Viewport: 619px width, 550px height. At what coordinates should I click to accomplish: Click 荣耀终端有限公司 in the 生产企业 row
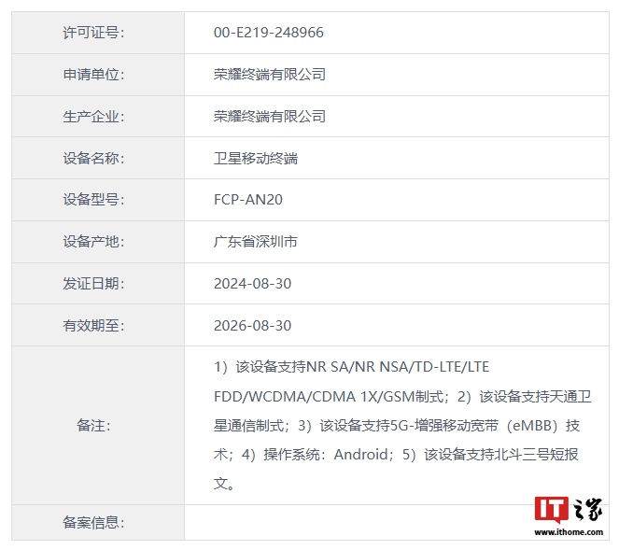(x=270, y=117)
